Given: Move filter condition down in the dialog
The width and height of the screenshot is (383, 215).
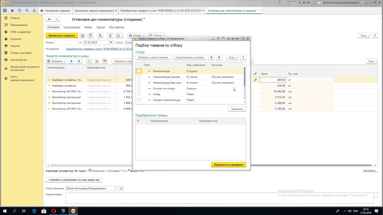Looking at the screenshot, I should [219, 57].
